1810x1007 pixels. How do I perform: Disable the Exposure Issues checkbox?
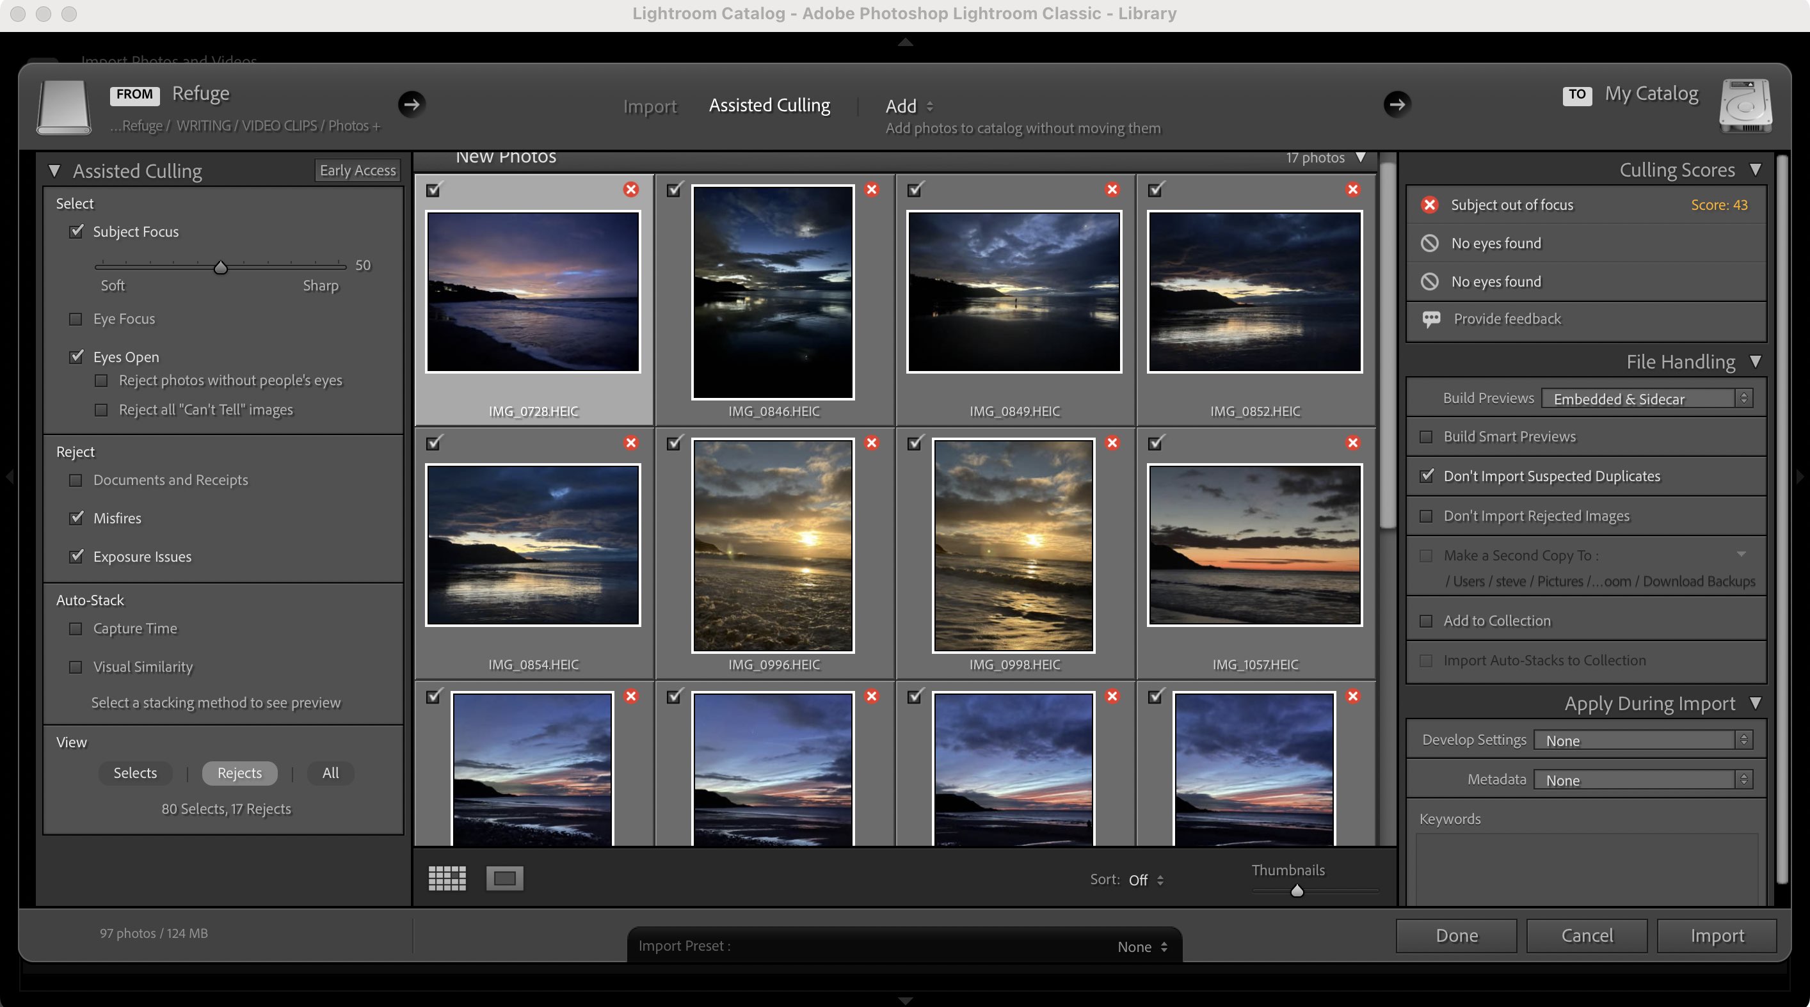(76, 557)
